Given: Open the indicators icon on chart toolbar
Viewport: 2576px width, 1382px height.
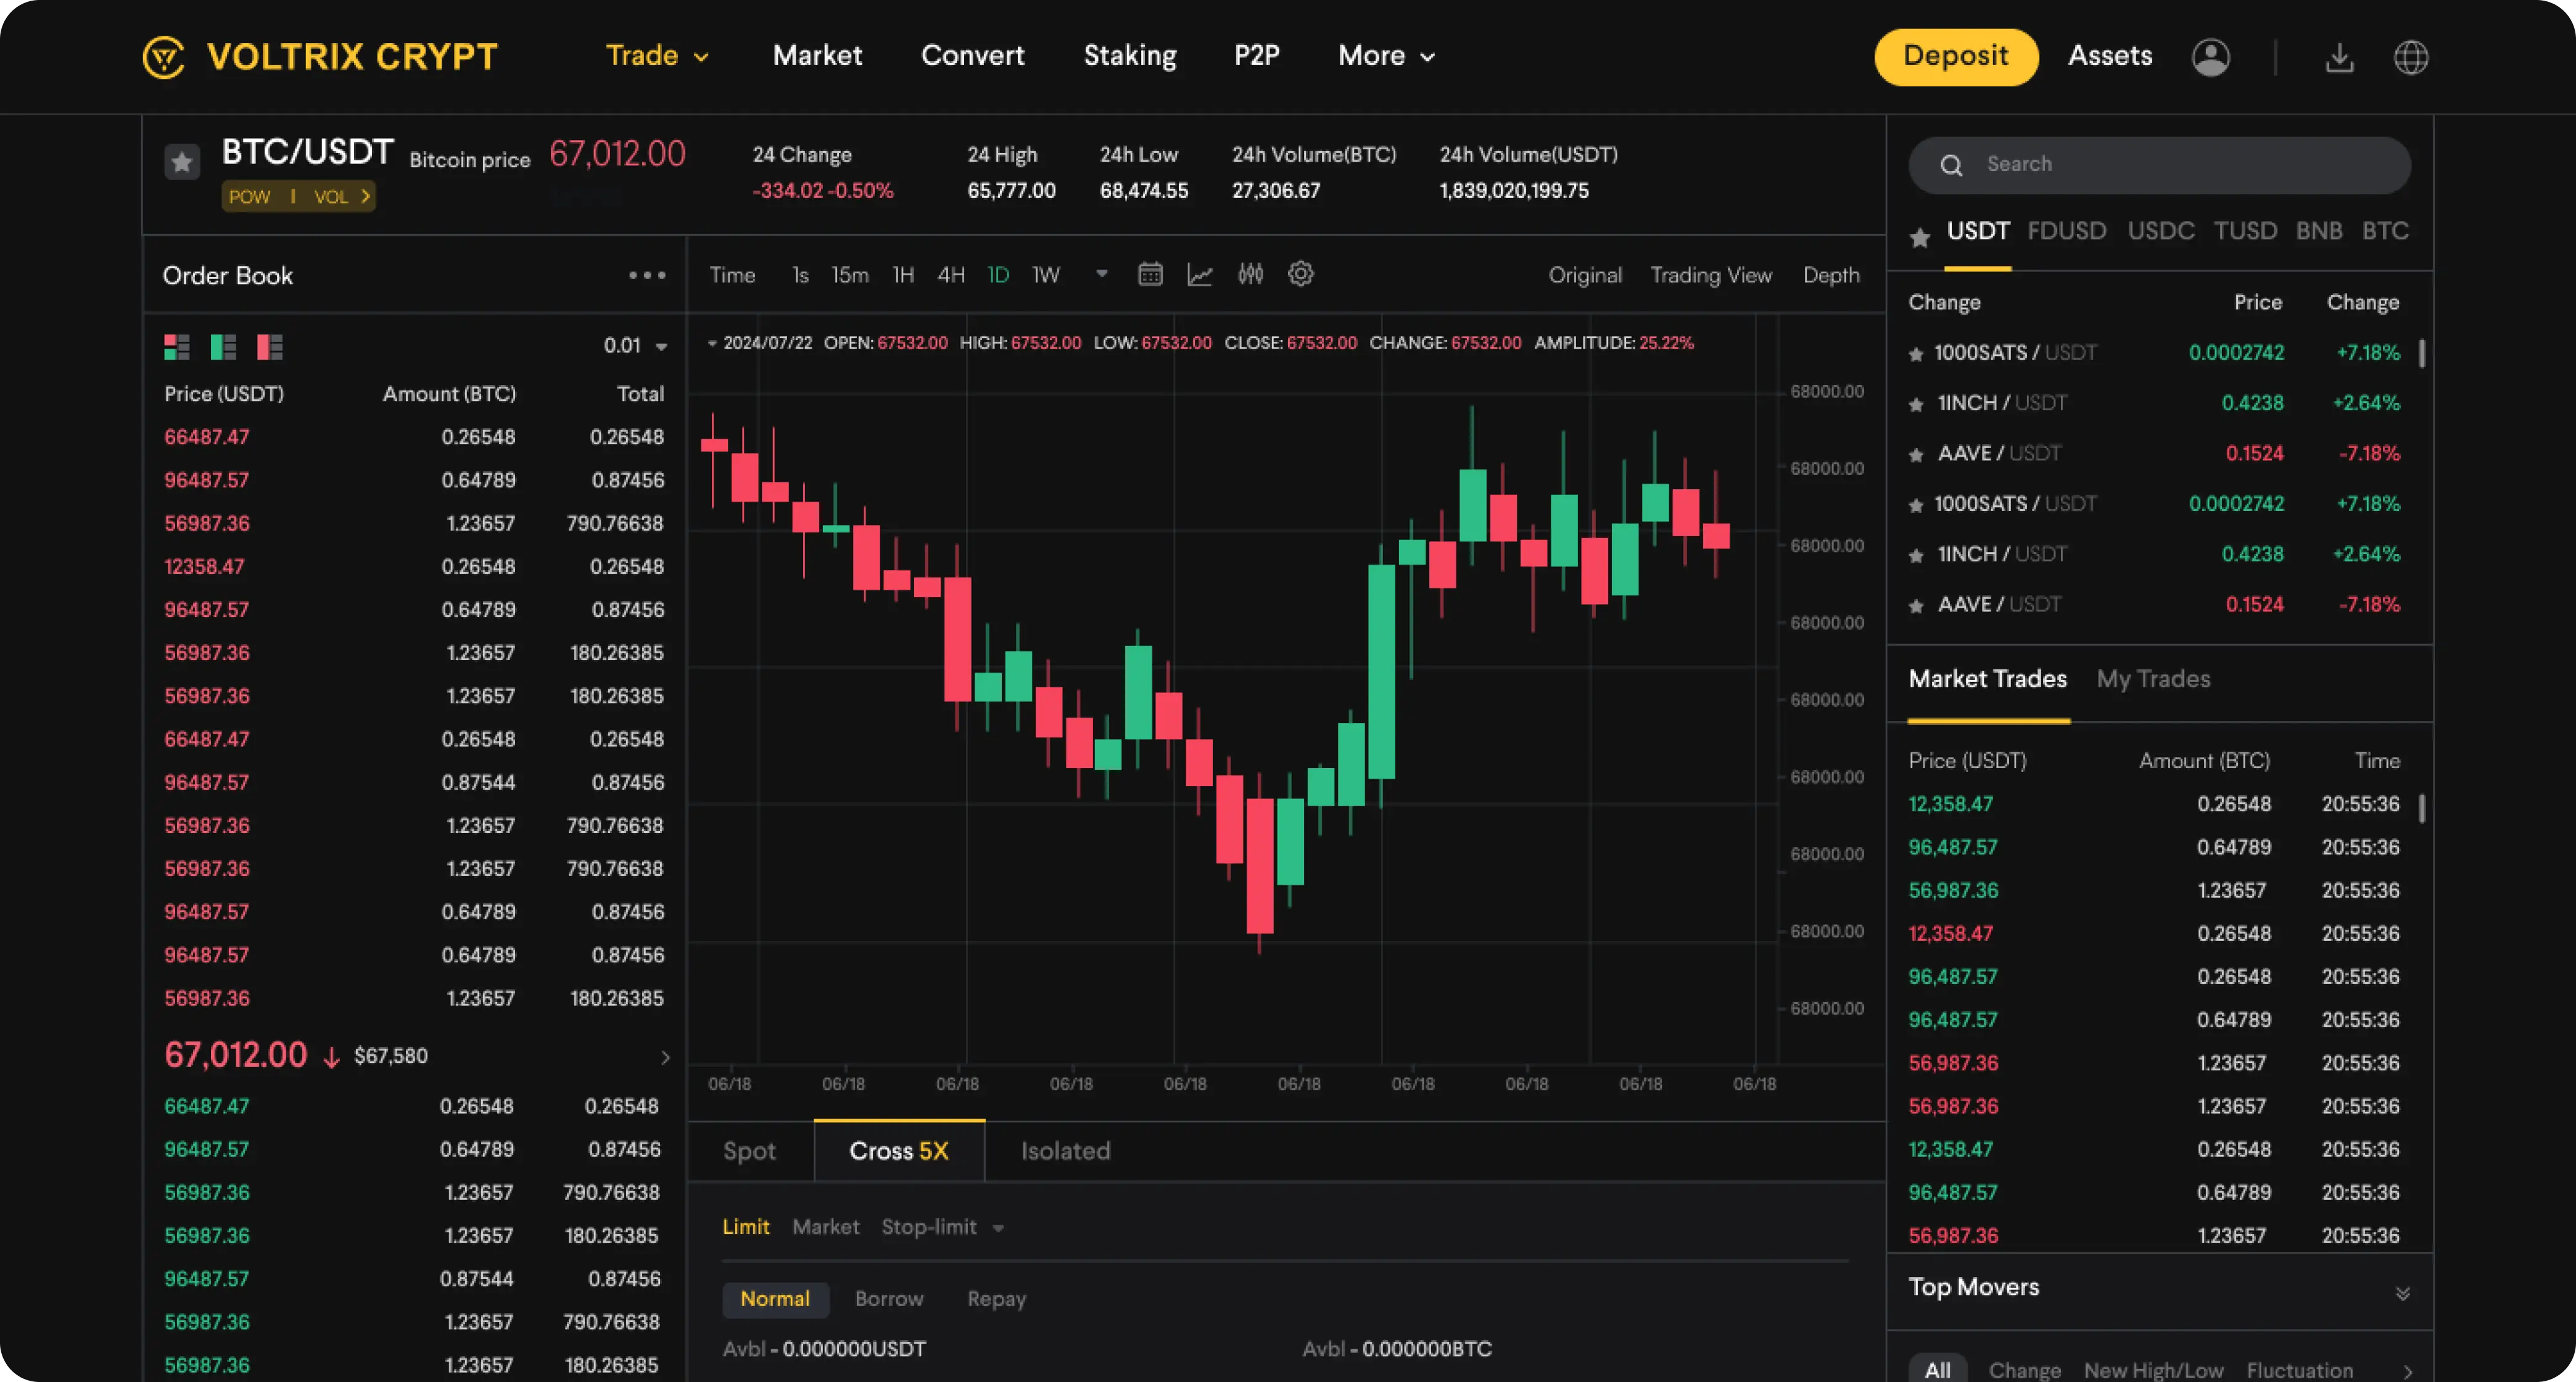Looking at the screenshot, I should pyautogui.click(x=1250, y=274).
